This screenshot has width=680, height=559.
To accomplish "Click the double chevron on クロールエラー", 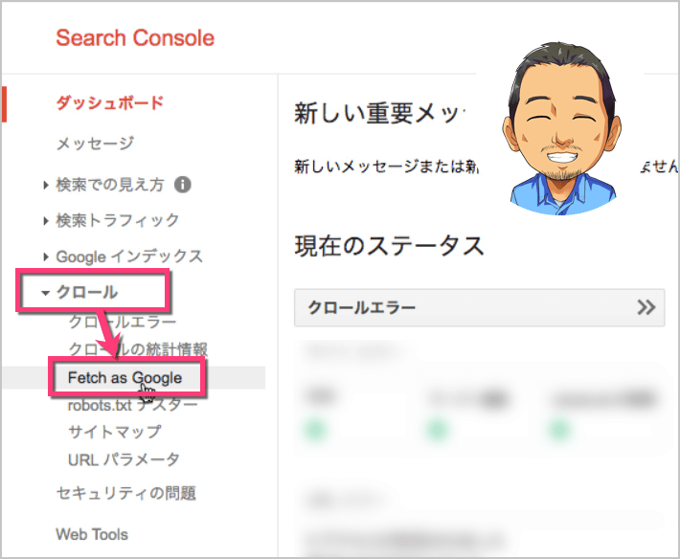I will click(646, 307).
